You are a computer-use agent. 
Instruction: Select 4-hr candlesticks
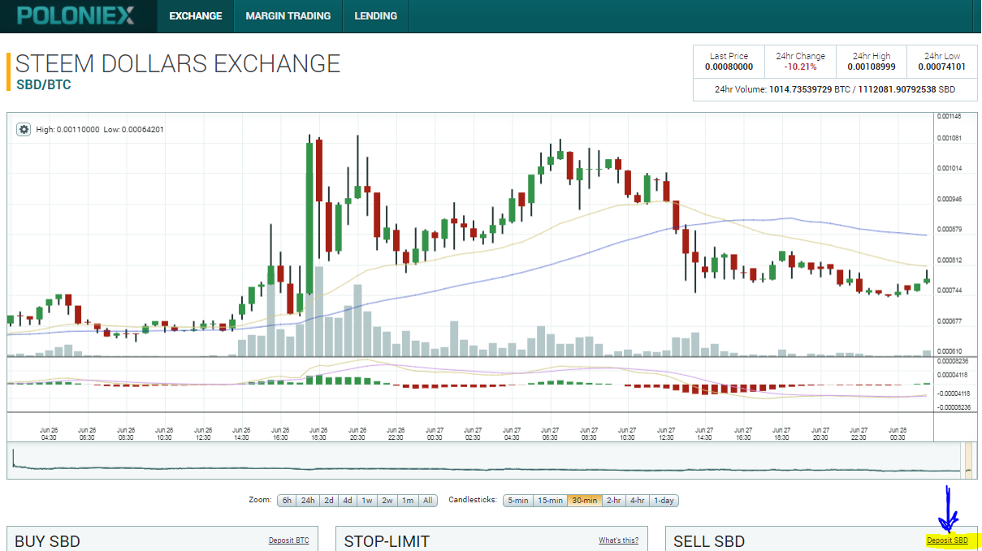click(x=637, y=500)
